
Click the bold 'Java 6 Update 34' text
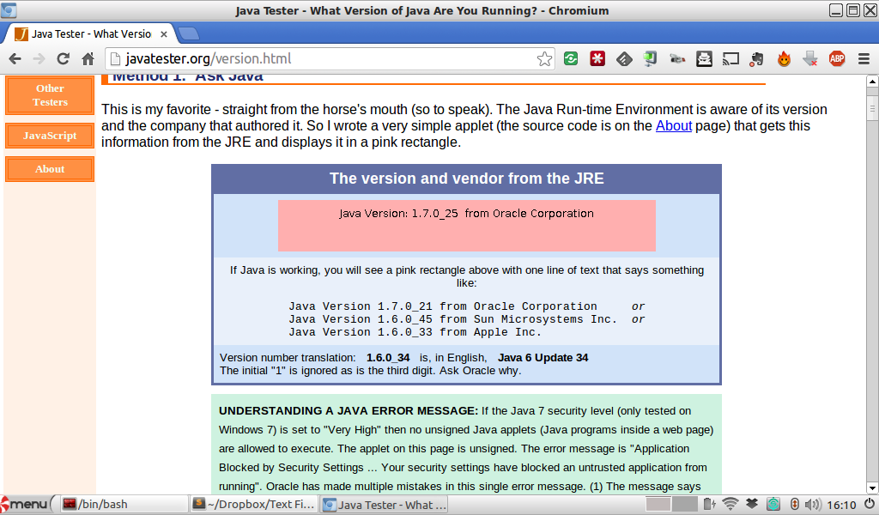(x=543, y=358)
